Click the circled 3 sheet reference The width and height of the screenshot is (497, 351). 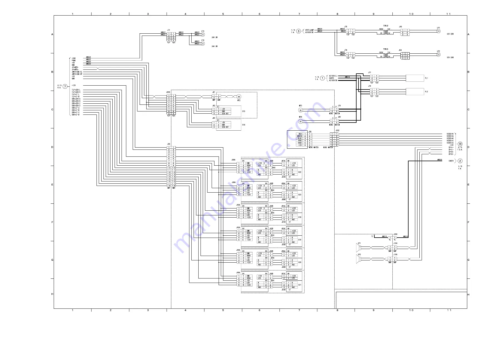tap(298, 31)
